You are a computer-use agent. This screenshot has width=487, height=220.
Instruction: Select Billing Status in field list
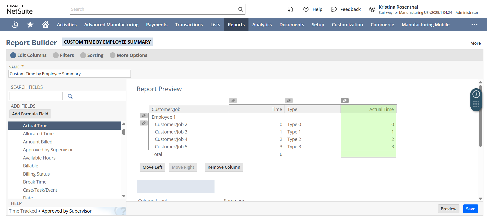[x=65, y=174]
